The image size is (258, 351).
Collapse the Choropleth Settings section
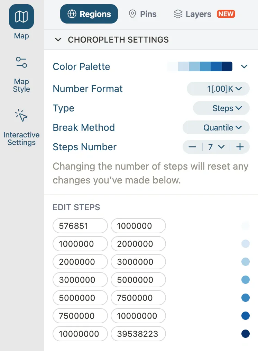[x=58, y=40]
